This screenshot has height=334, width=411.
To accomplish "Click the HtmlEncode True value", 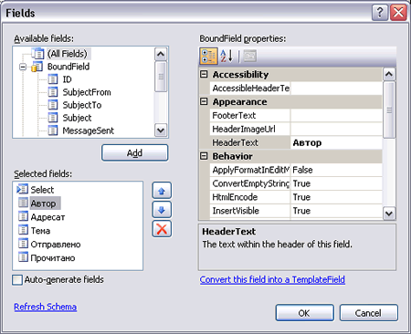I will (336, 197).
